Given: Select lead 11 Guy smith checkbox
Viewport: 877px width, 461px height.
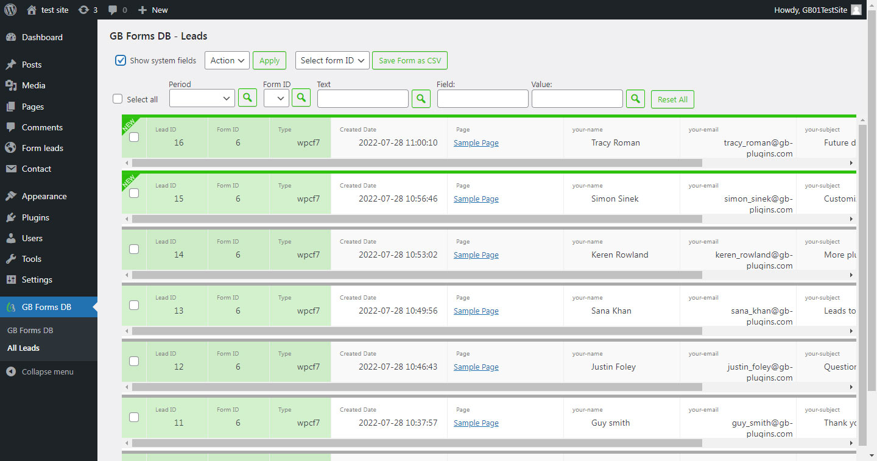Looking at the screenshot, I should coord(134,417).
